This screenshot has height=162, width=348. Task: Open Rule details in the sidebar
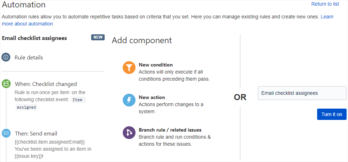tap(29, 57)
